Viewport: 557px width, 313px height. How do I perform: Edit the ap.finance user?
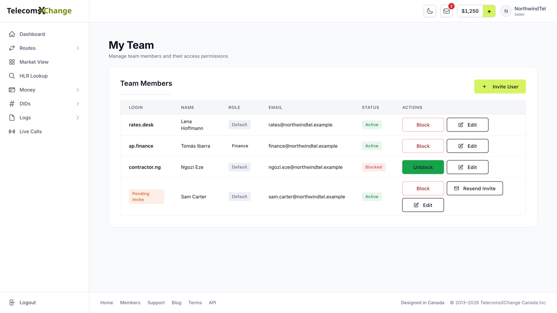coord(468,146)
